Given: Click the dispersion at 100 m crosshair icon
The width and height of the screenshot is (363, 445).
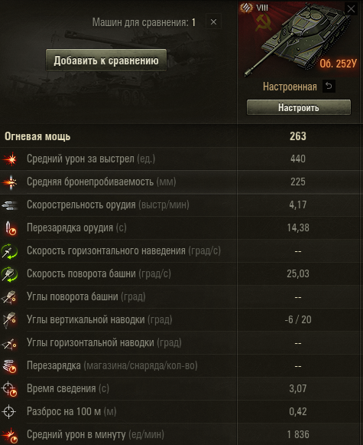Looking at the screenshot, I should tap(8, 411).
